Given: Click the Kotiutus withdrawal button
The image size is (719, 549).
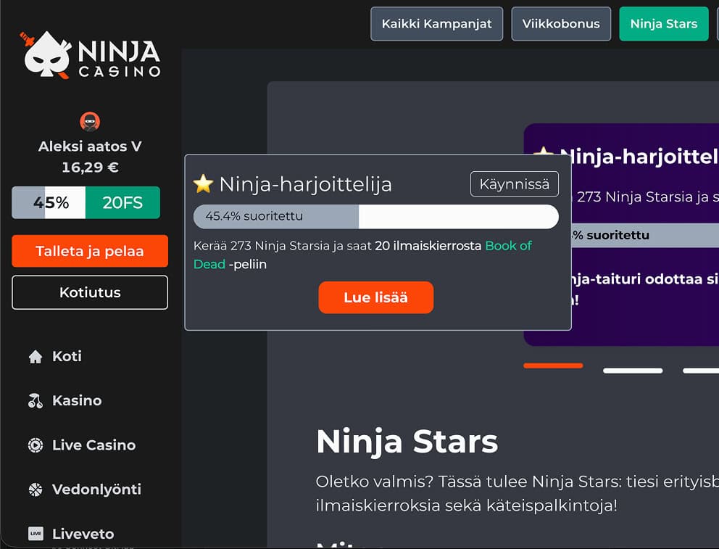Looking at the screenshot, I should (x=90, y=292).
